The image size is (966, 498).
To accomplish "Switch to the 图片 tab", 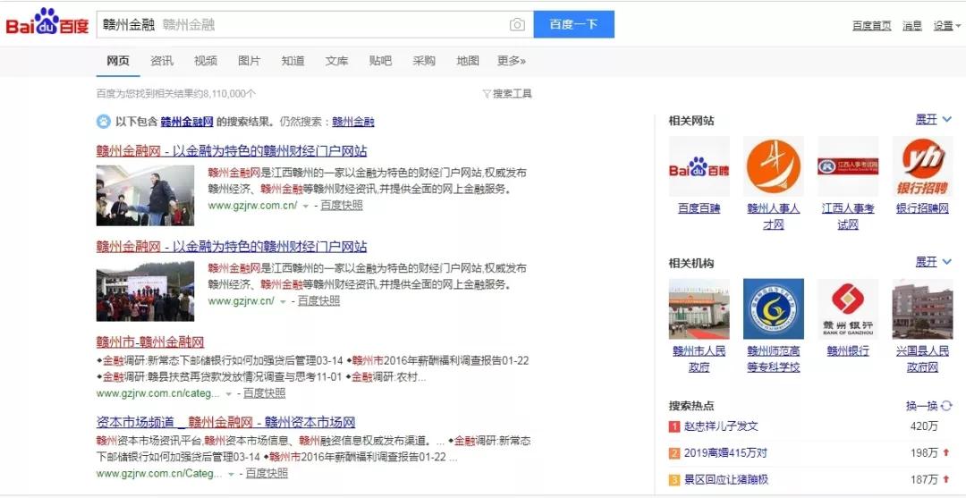I will pos(249,60).
